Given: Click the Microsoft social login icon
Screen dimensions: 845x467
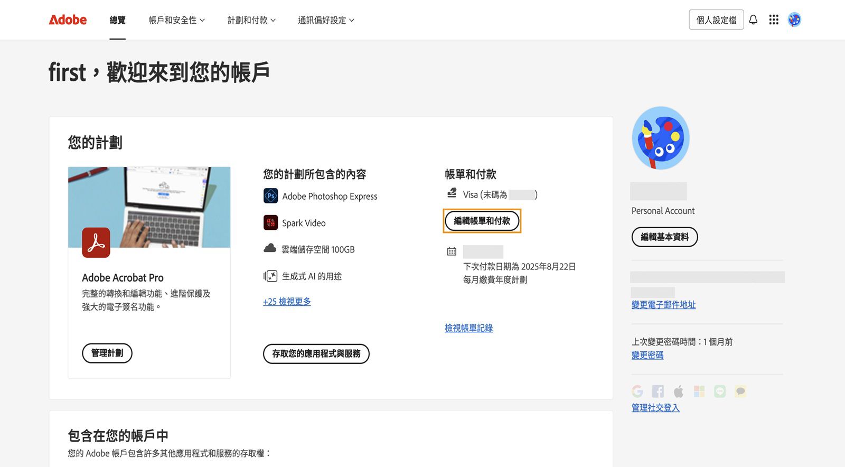Looking at the screenshot, I should (699, 391).
